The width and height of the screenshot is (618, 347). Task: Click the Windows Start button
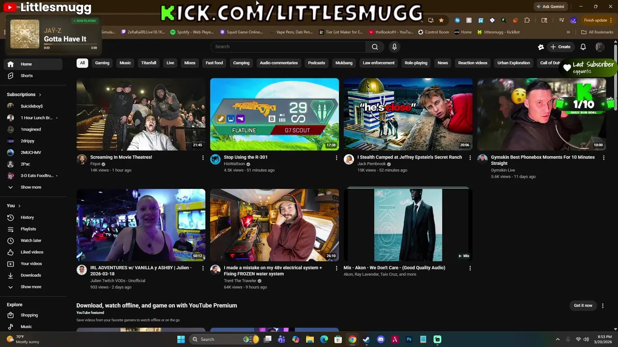coord(181,339)
